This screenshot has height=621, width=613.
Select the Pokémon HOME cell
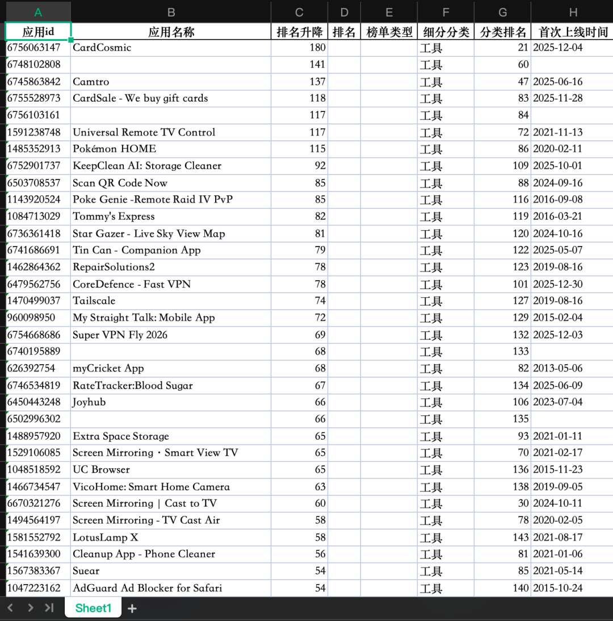[171, 149]
